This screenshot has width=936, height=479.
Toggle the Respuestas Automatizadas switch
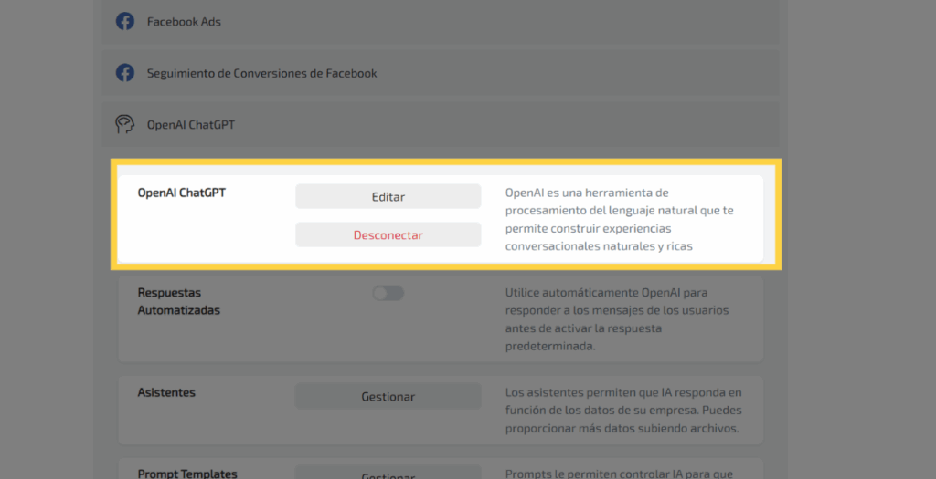click(388, 293)
